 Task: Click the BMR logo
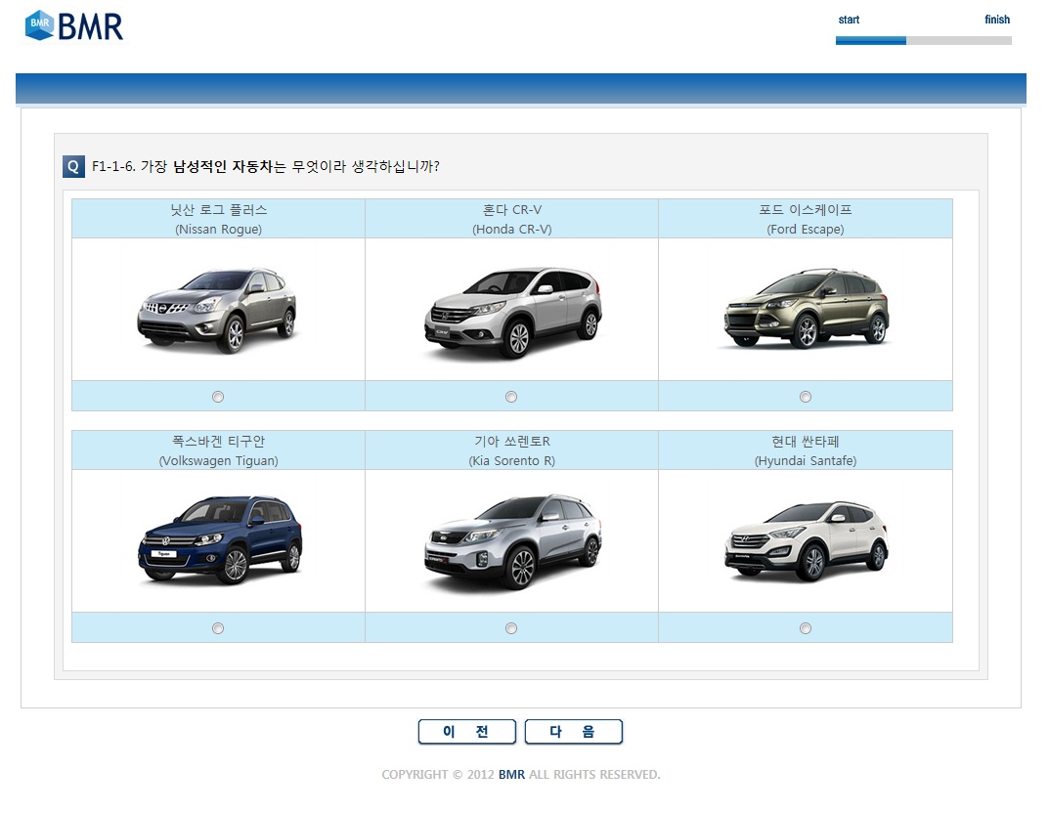74,25
